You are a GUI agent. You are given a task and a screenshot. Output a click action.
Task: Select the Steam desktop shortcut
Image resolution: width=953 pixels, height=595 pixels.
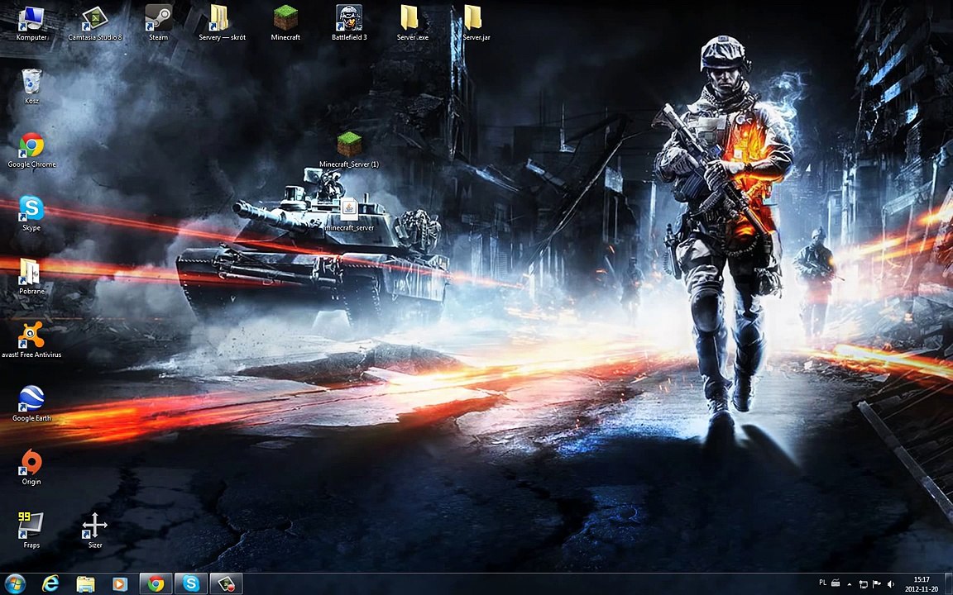(x=159, y=23)
